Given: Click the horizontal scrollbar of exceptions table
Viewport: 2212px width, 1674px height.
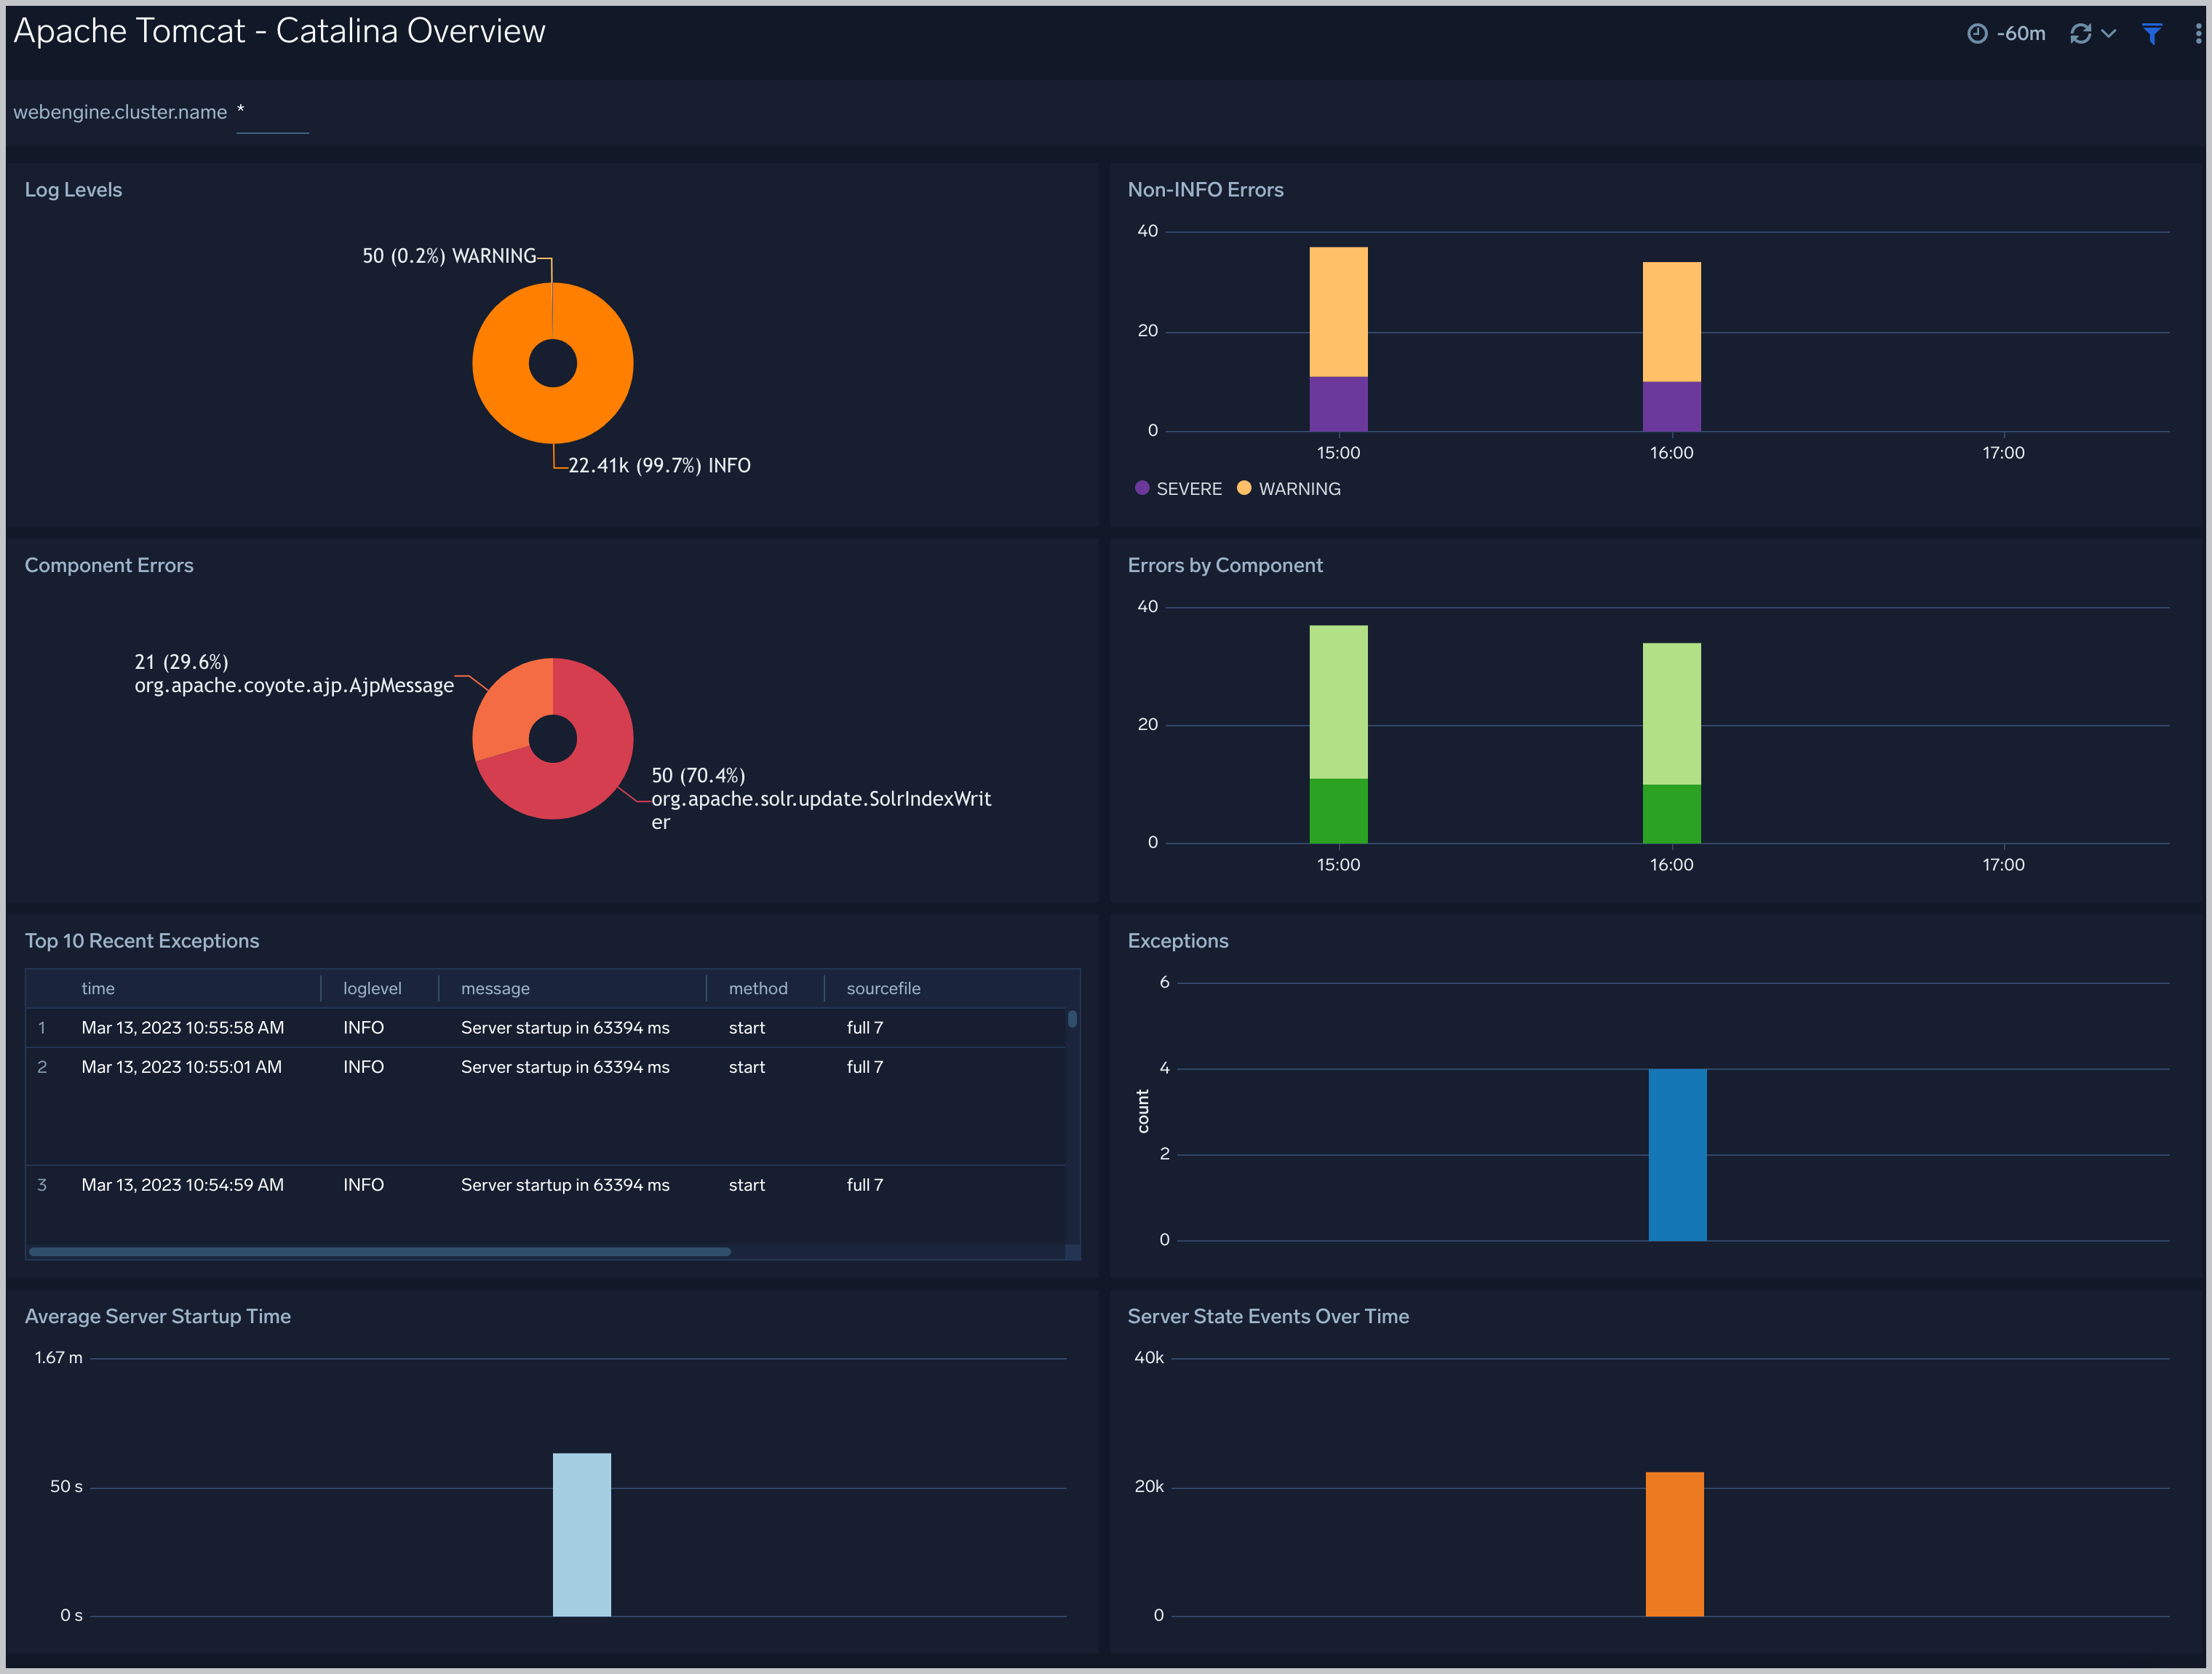Looking at the screenshot, I should (380, 1252).
